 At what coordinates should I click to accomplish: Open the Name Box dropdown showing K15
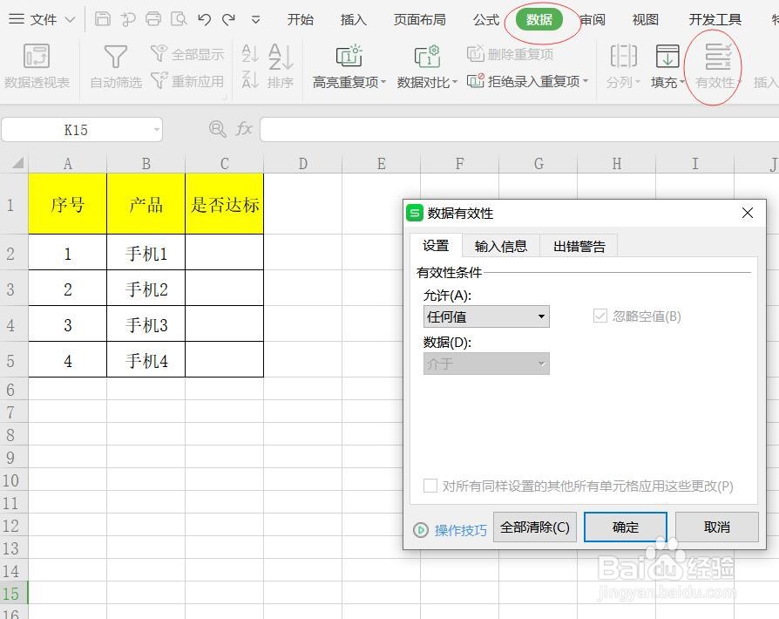[155, 129]
